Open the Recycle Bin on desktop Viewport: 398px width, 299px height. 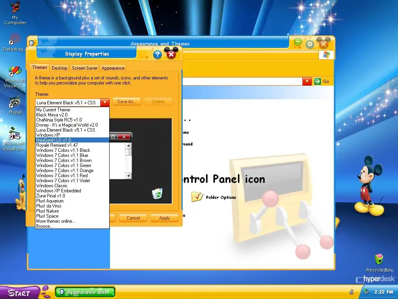(379, 263)
